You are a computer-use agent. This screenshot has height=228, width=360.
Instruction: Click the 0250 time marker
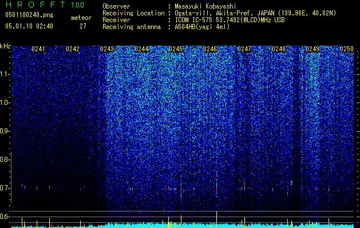[x=347, y=49]
